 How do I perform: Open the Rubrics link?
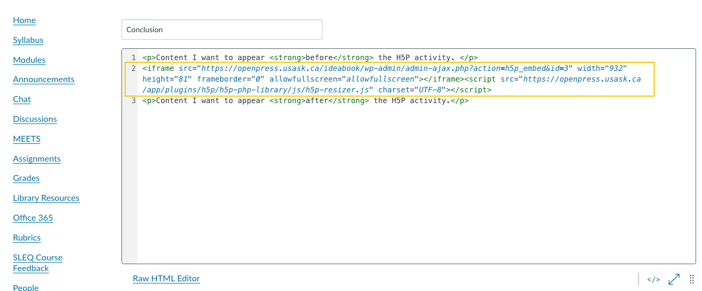coord(27,238)
